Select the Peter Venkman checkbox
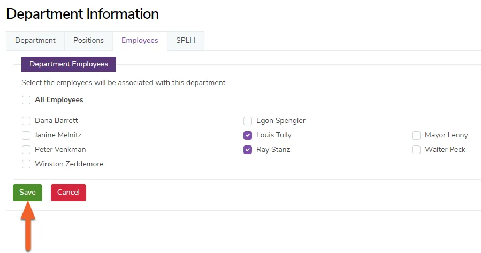Screen dimensions: 481x253 [26, 150]
